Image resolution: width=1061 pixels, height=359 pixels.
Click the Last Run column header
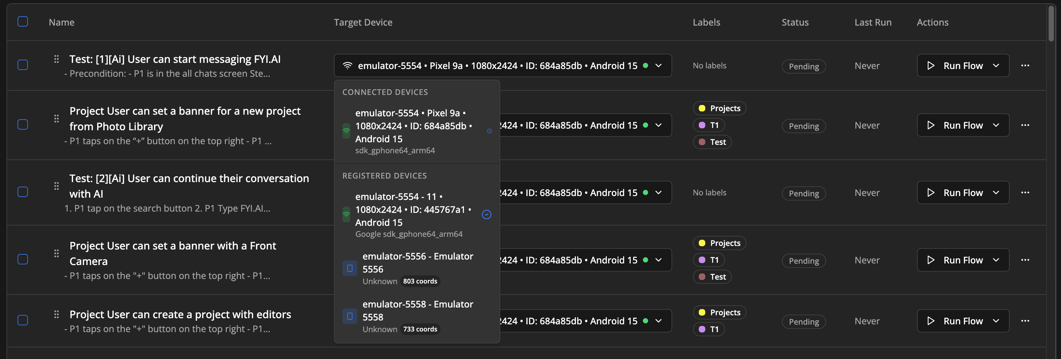tap(873, 22)
